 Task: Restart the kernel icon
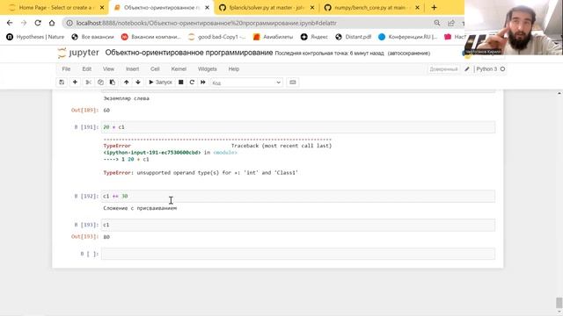pyautogui.click(x=192, y=83)
